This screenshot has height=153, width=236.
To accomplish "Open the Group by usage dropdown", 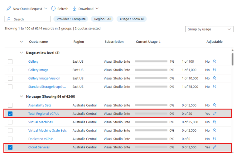I will click(209, 29).
